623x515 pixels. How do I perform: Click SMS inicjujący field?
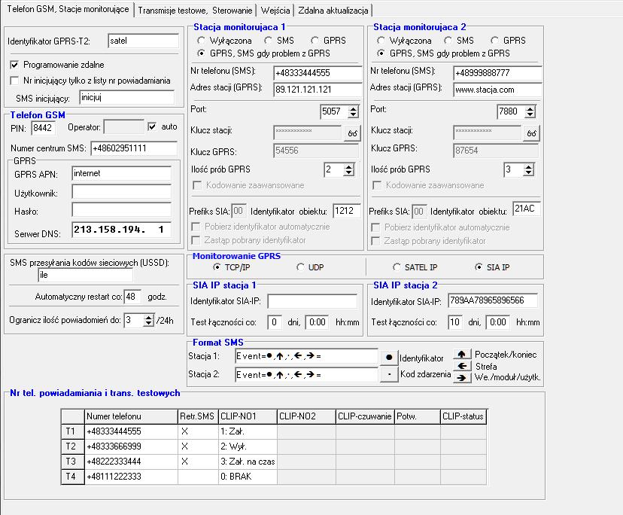[x=126, y=97]
